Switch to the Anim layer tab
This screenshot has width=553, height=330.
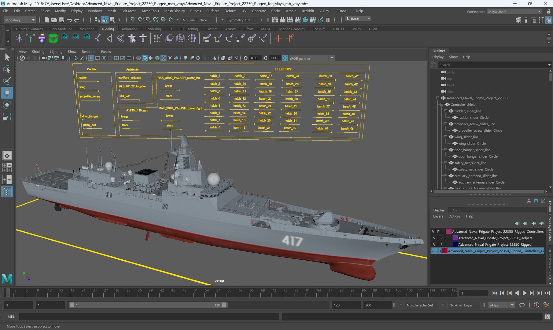pos(456,210)
